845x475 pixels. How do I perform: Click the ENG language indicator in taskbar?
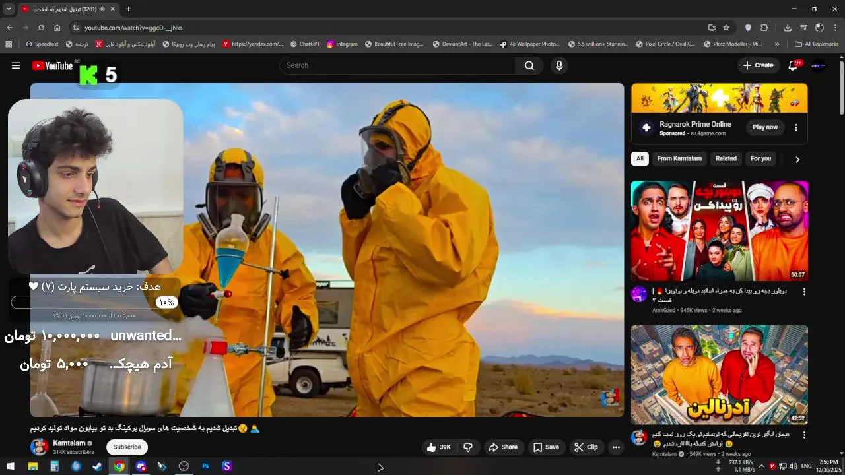click(806, 466)
